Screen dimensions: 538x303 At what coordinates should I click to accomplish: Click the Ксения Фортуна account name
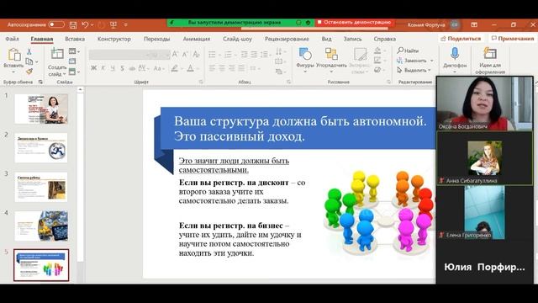point(426,24)
